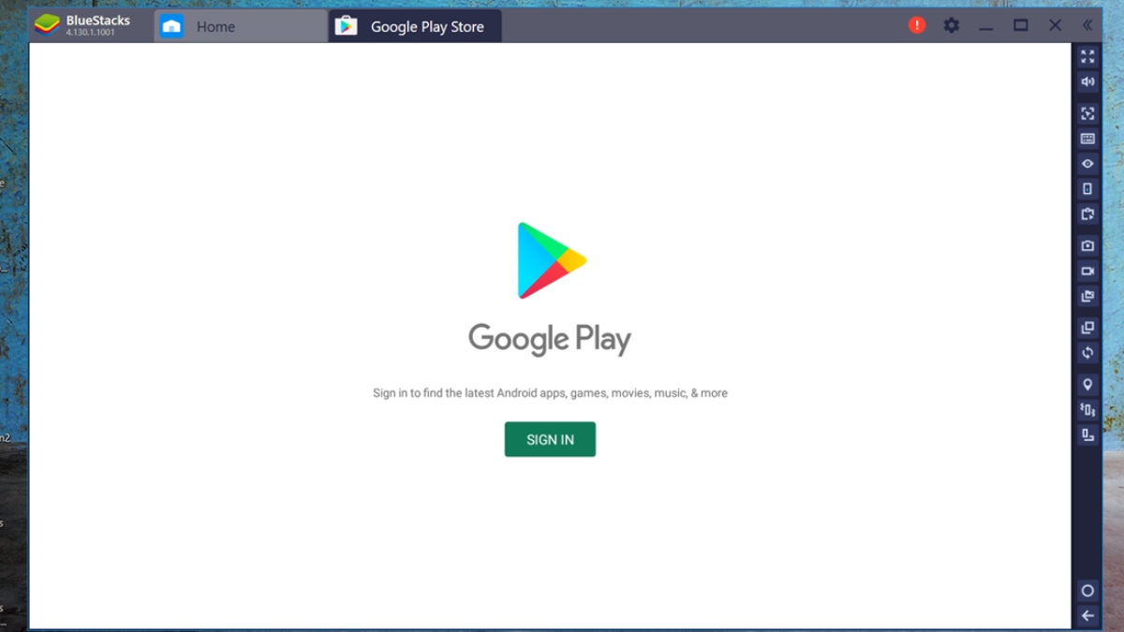
Task: Collapse the sidebar with double chevron
Action: pos(1087,25)
